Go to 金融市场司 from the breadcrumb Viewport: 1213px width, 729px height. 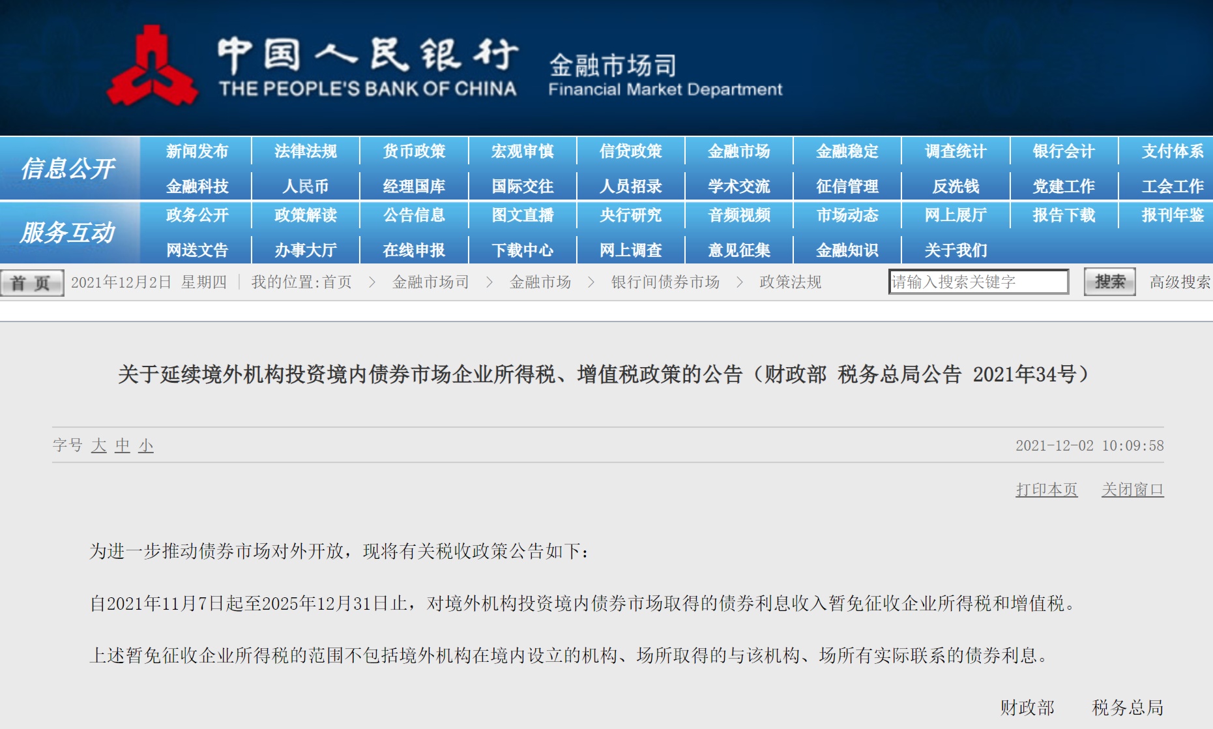pyautogui.click(x=430, y=282)
